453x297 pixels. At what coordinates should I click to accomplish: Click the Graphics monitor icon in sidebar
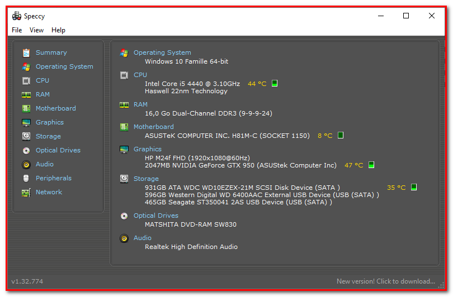(x=26, y=123)
